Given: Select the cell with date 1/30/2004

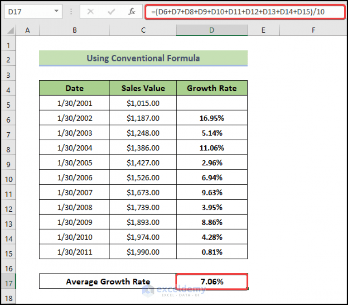Looking at the screenshot, I should tap(75, 148).
